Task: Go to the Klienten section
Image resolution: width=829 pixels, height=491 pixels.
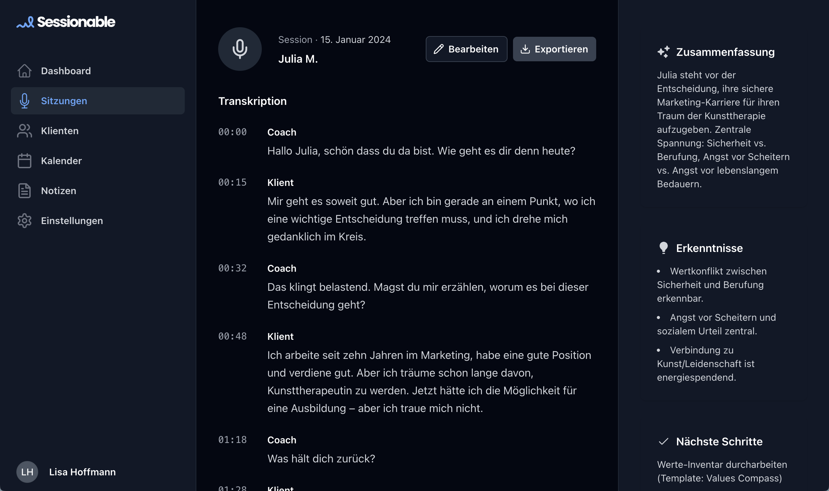Action: pos(60,131)
